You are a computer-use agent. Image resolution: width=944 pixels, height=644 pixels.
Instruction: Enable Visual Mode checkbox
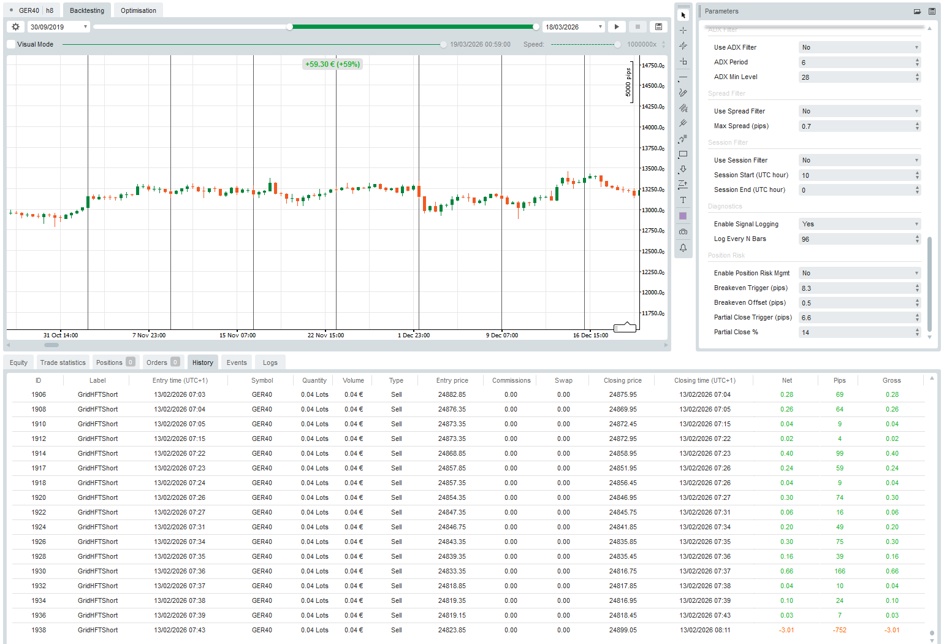click(x=10, y=44)
